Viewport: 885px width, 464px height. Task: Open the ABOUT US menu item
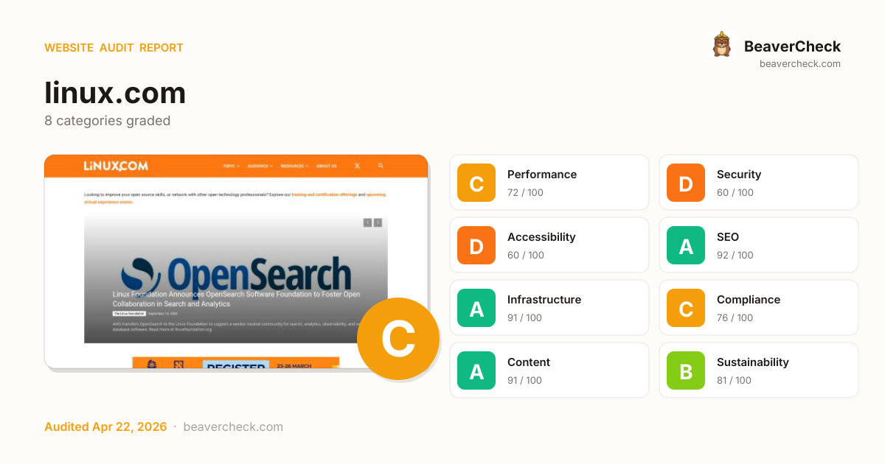(x=327, y=166)
